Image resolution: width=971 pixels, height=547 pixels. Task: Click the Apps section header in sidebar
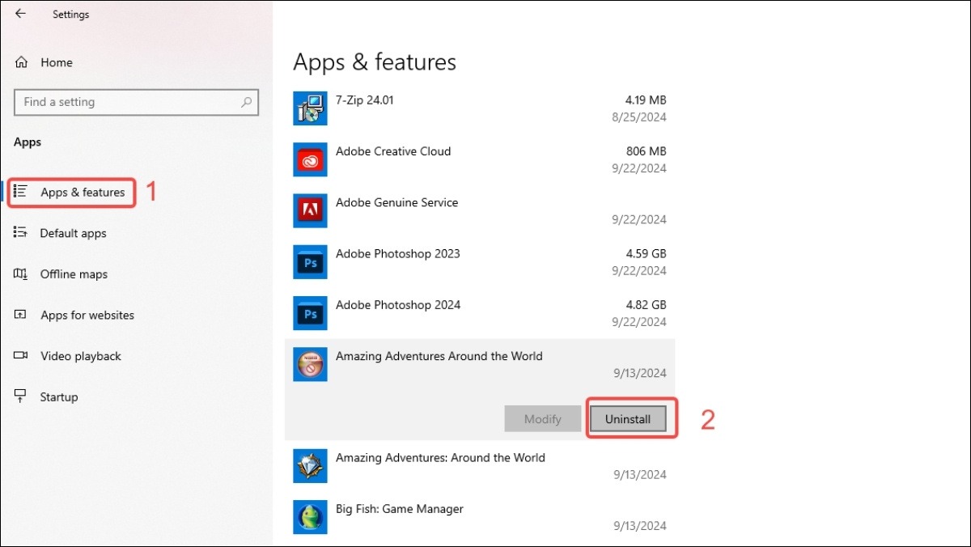click(28, 142)
